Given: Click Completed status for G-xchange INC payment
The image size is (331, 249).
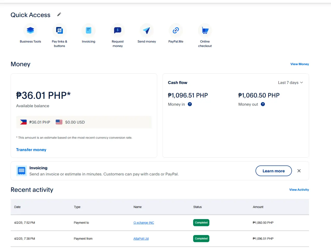Looking at the screenshot, I should (x=201, y=223).
